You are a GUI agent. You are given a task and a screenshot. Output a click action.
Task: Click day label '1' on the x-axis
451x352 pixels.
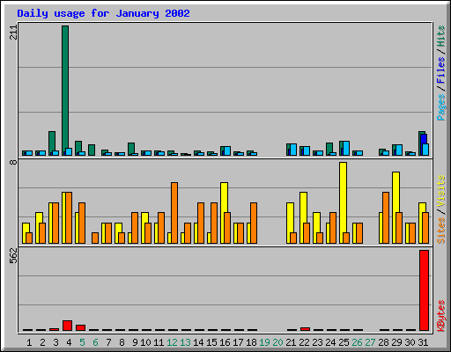[29, 342]
